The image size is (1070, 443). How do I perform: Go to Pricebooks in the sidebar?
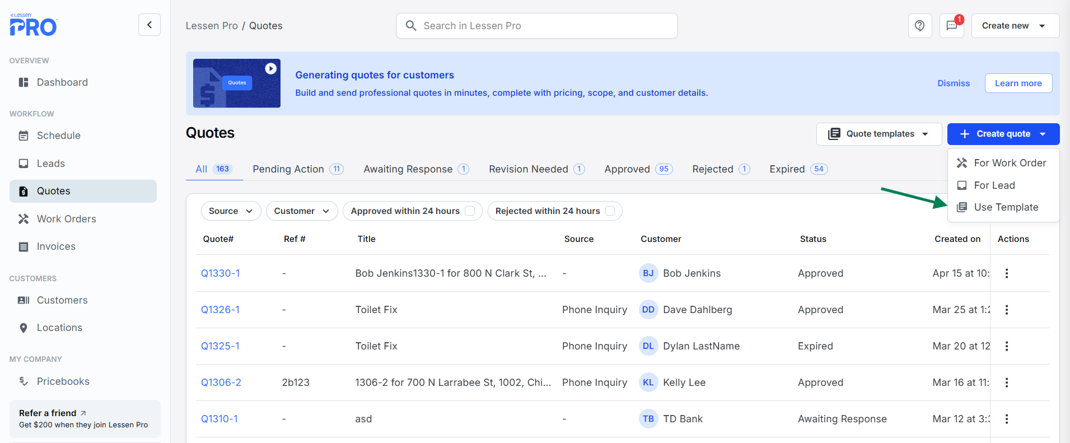(x=63, y=381)
